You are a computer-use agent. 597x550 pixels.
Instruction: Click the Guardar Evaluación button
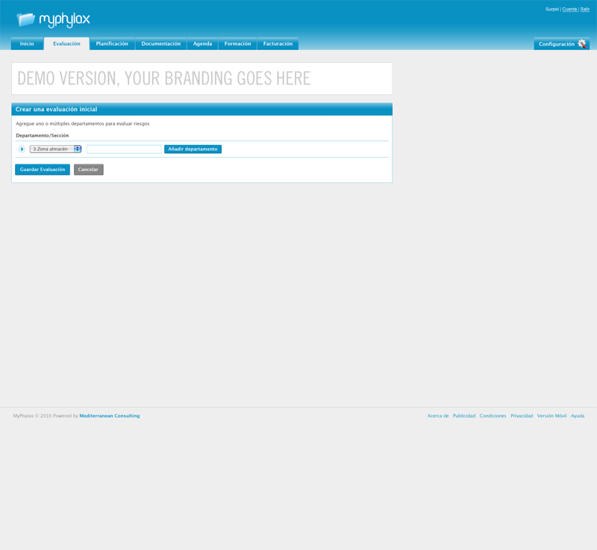point(43,170)
